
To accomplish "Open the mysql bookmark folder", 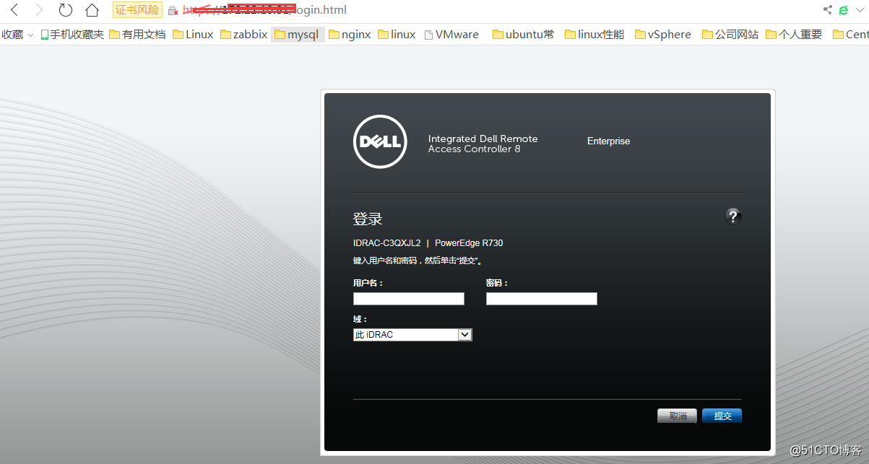I will 297,34.
